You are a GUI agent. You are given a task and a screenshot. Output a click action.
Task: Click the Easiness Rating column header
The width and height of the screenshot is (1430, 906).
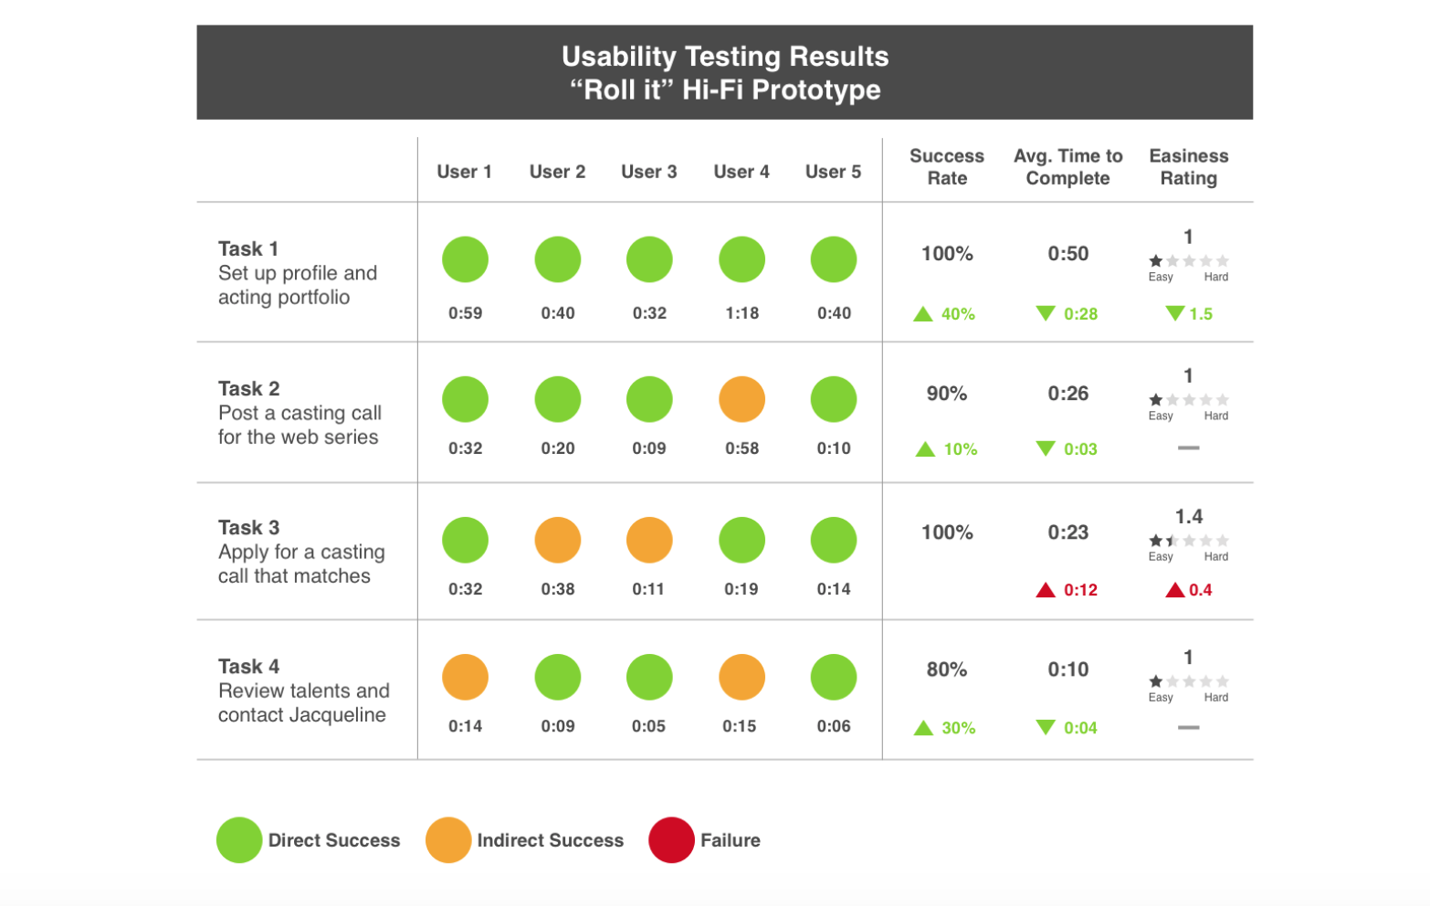click(x=1188, y=167)
